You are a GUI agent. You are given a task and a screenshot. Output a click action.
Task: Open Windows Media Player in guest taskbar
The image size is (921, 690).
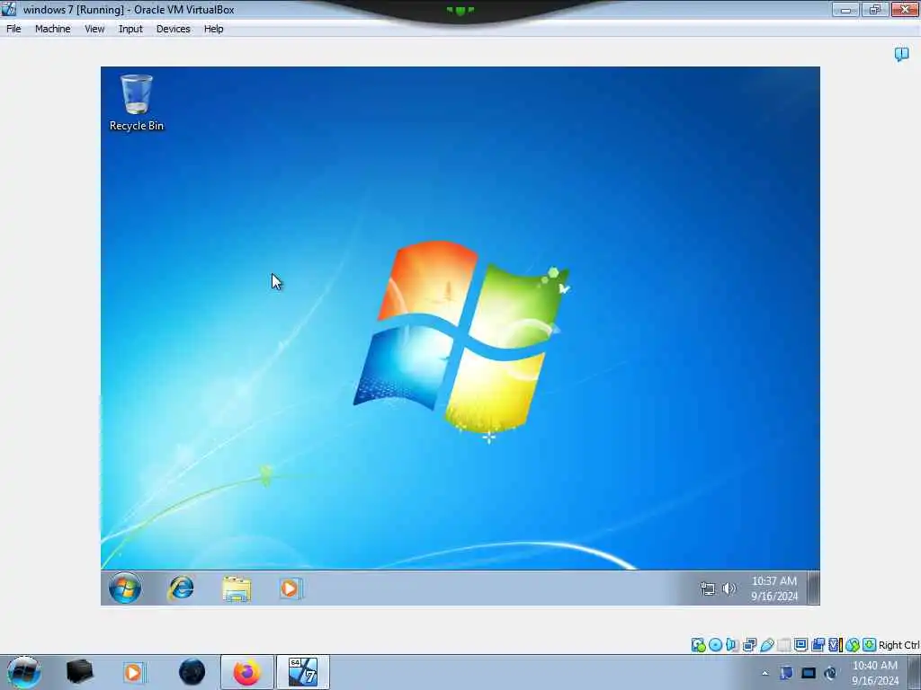click(x=291, y=588)
